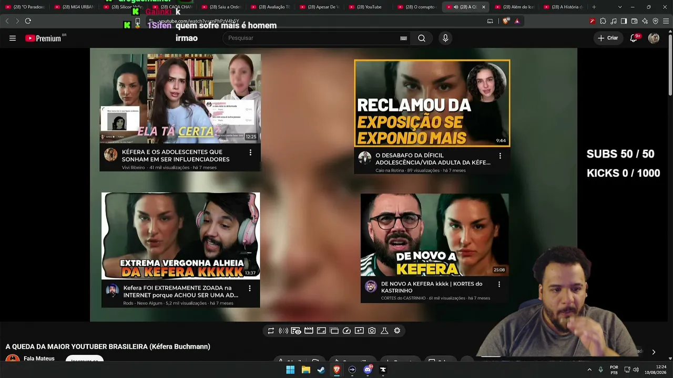Toggle the browser sidebar panel
The image size is (673, 378).
624,21
